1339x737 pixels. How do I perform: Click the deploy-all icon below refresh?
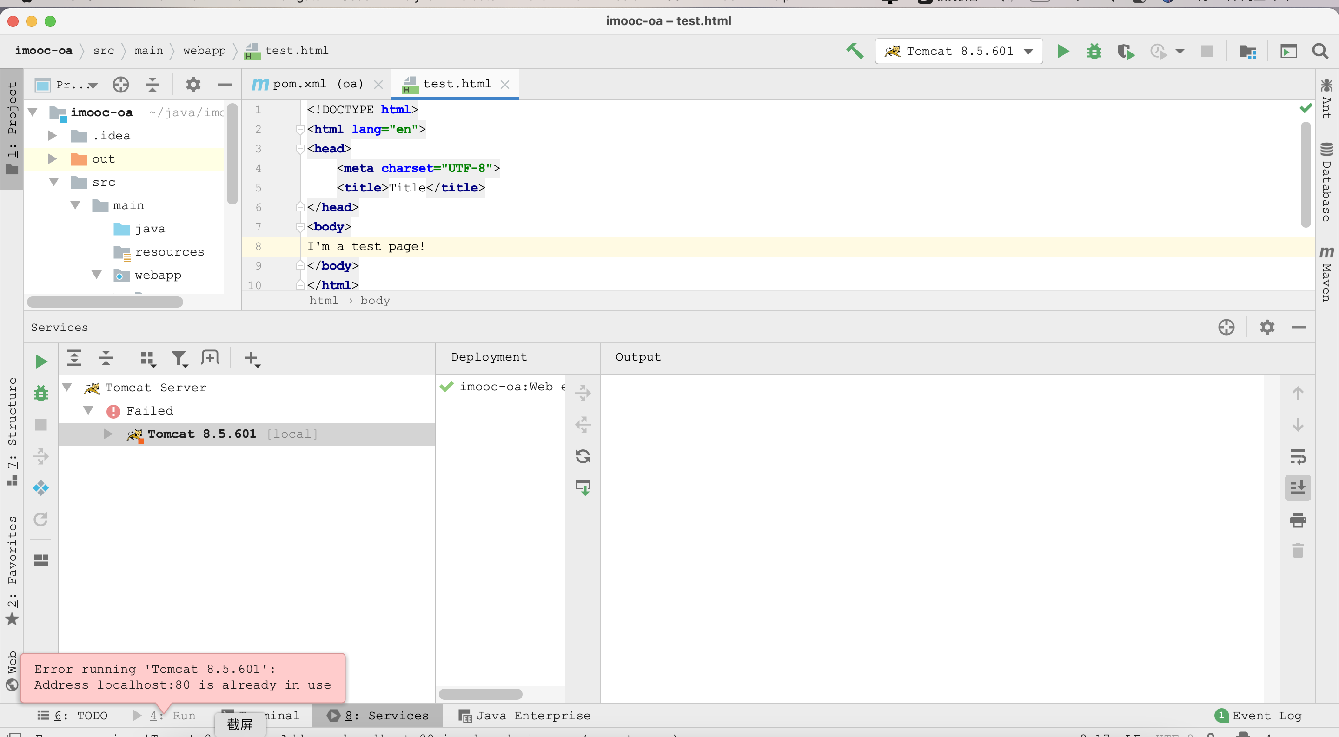pyautogui.click(x=583, y=487)
